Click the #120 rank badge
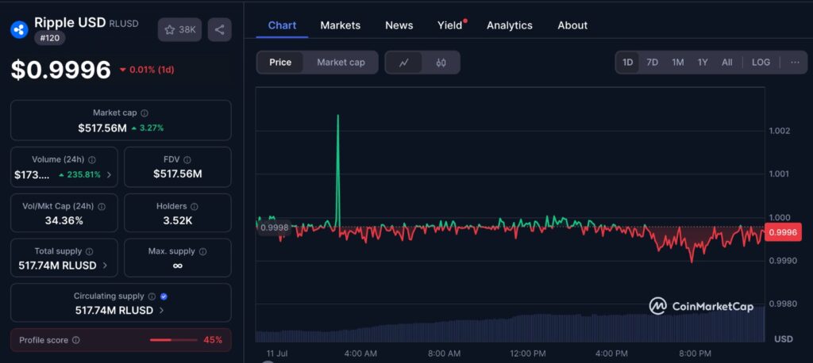The height and width of the screenshot is (363, 813). [x=50, y=38]
